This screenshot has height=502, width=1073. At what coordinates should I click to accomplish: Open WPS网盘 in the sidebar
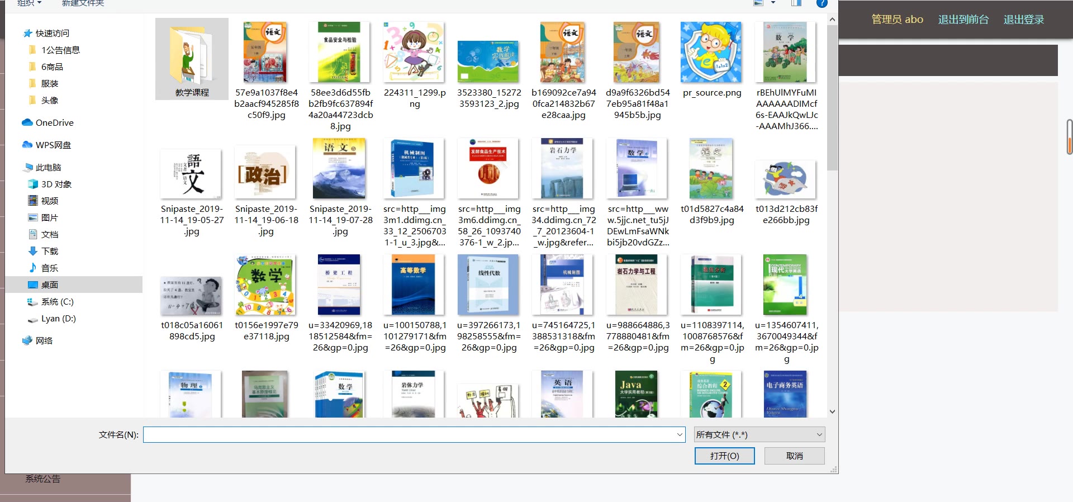[x=53, y=145]
